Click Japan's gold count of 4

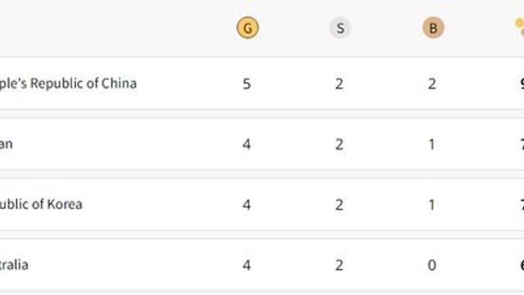(x=246, y=144)
